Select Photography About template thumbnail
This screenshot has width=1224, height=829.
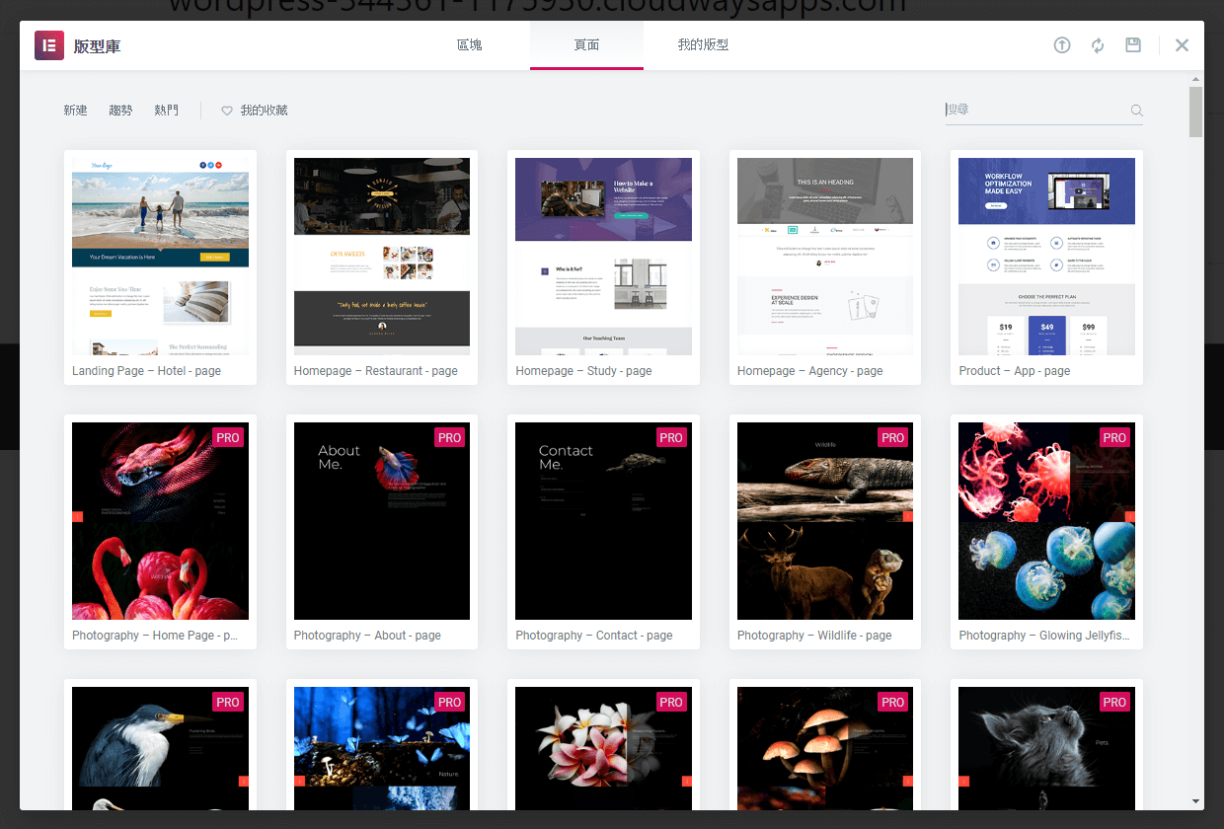pyautogui.click(x=382, y=521)
